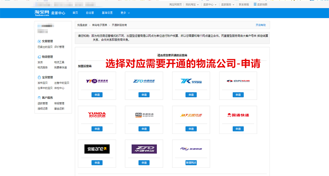Open 体检中心 sidebar link
This screenshot has height=176, width=329.
click(x=59, y=88)
